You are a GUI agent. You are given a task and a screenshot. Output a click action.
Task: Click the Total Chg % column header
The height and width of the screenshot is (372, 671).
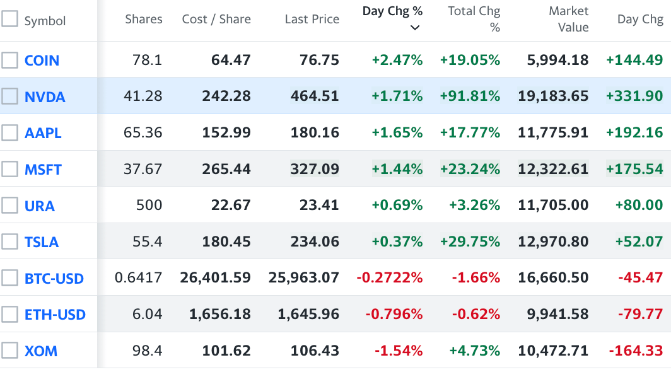474,19
